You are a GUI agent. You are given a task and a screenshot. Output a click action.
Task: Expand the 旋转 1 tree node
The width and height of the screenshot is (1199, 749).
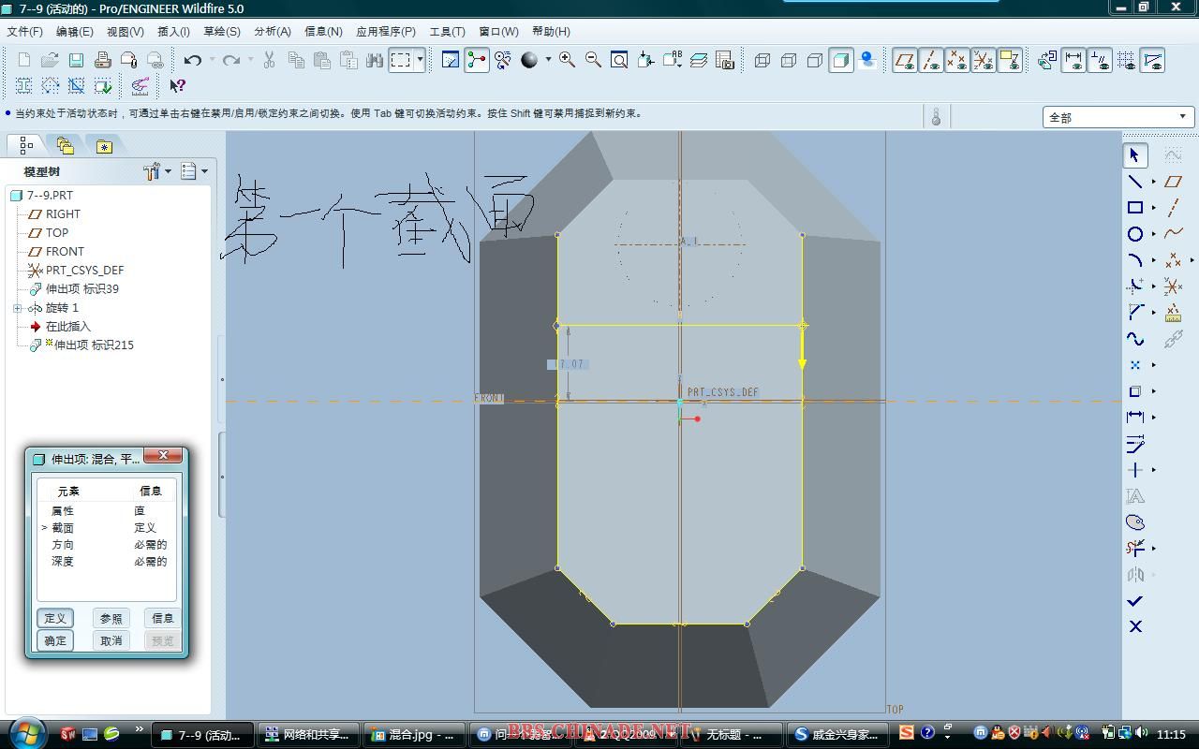(x=18, y=308)
